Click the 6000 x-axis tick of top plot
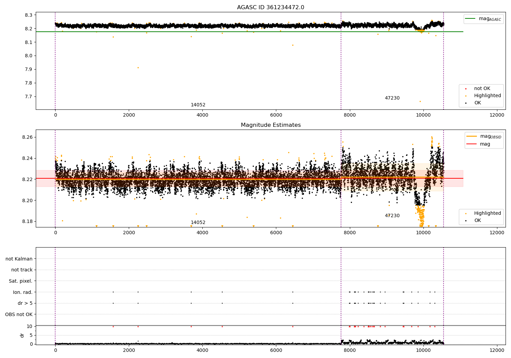This screenshot has width=511, height=358. coord(276,115)
